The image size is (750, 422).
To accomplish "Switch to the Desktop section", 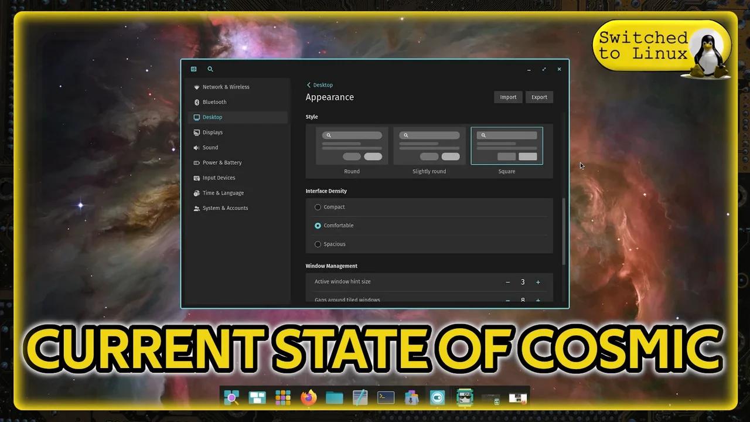I will click(212, 117).
